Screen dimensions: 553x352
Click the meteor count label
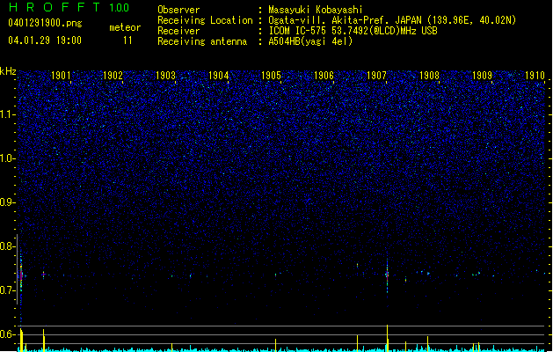click(x=125, y=27)
